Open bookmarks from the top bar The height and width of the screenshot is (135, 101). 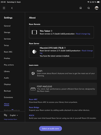[x=81, y=8]
